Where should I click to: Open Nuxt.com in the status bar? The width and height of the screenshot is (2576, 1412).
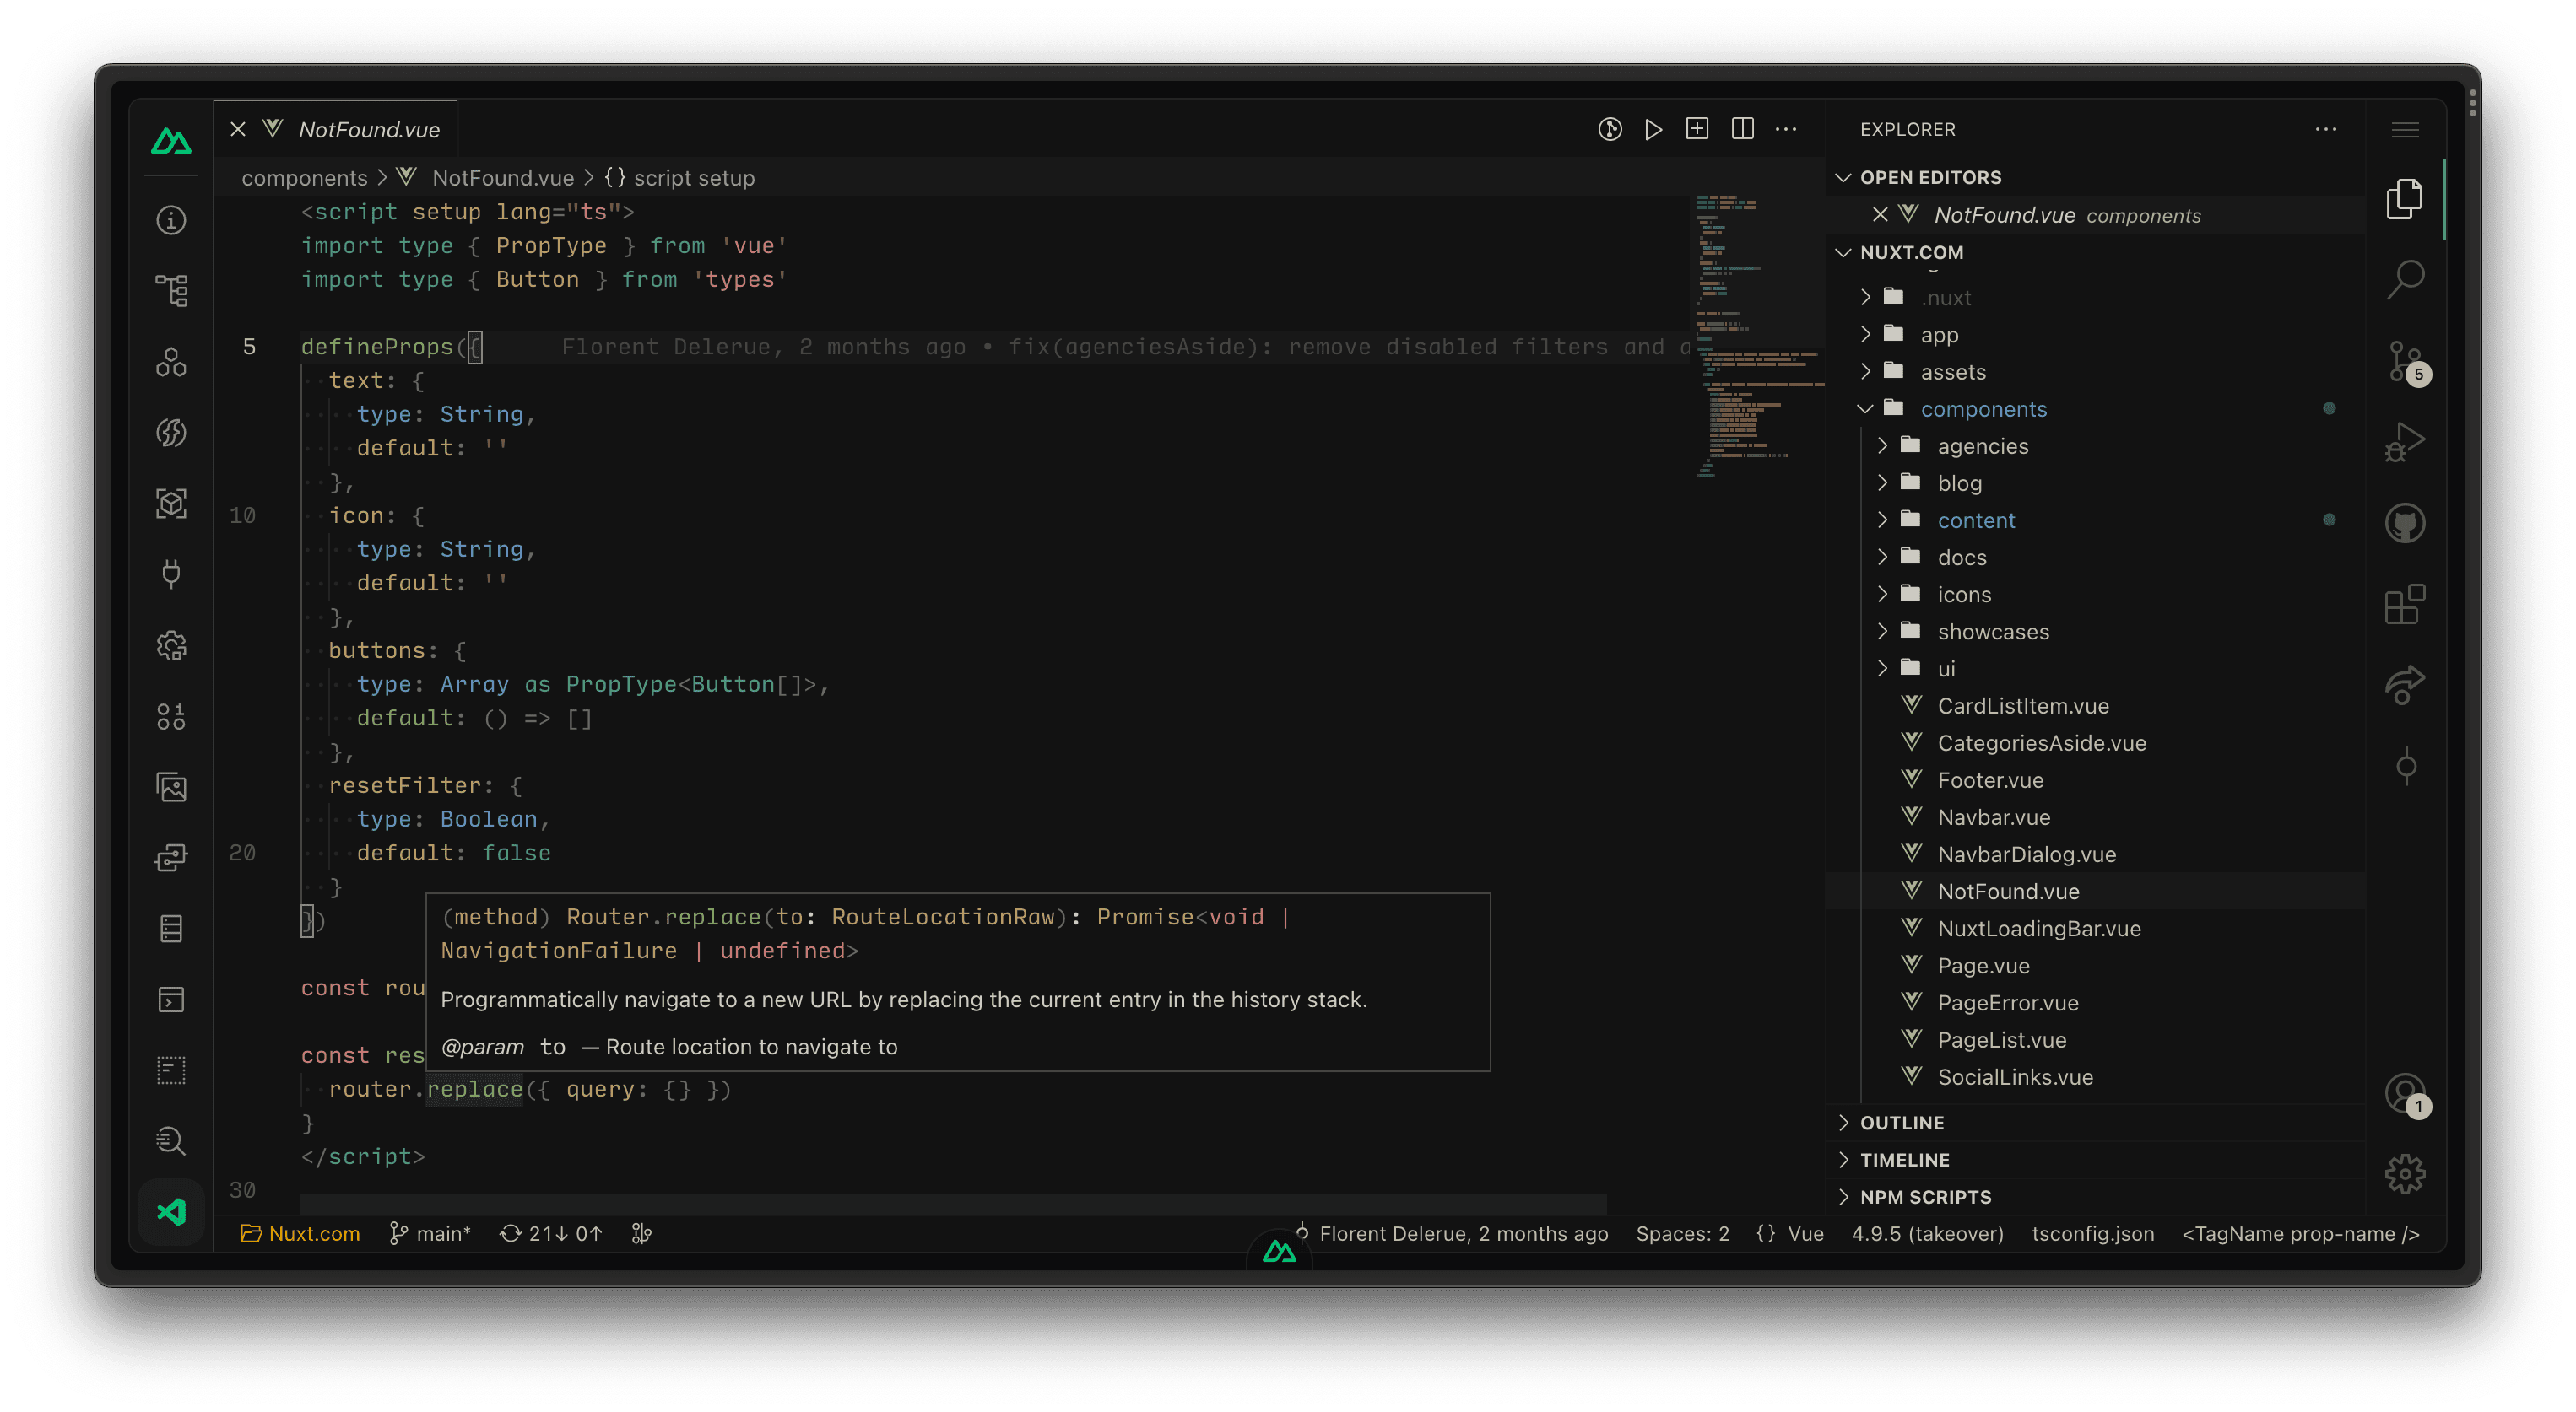tap(300, 1233)
